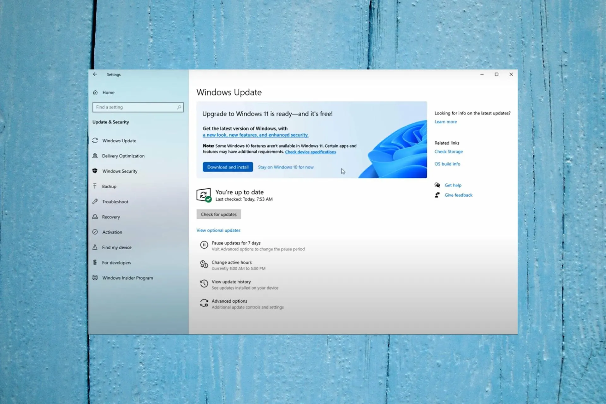Select Windows Insider Program in the sidebar

point(127,278)
